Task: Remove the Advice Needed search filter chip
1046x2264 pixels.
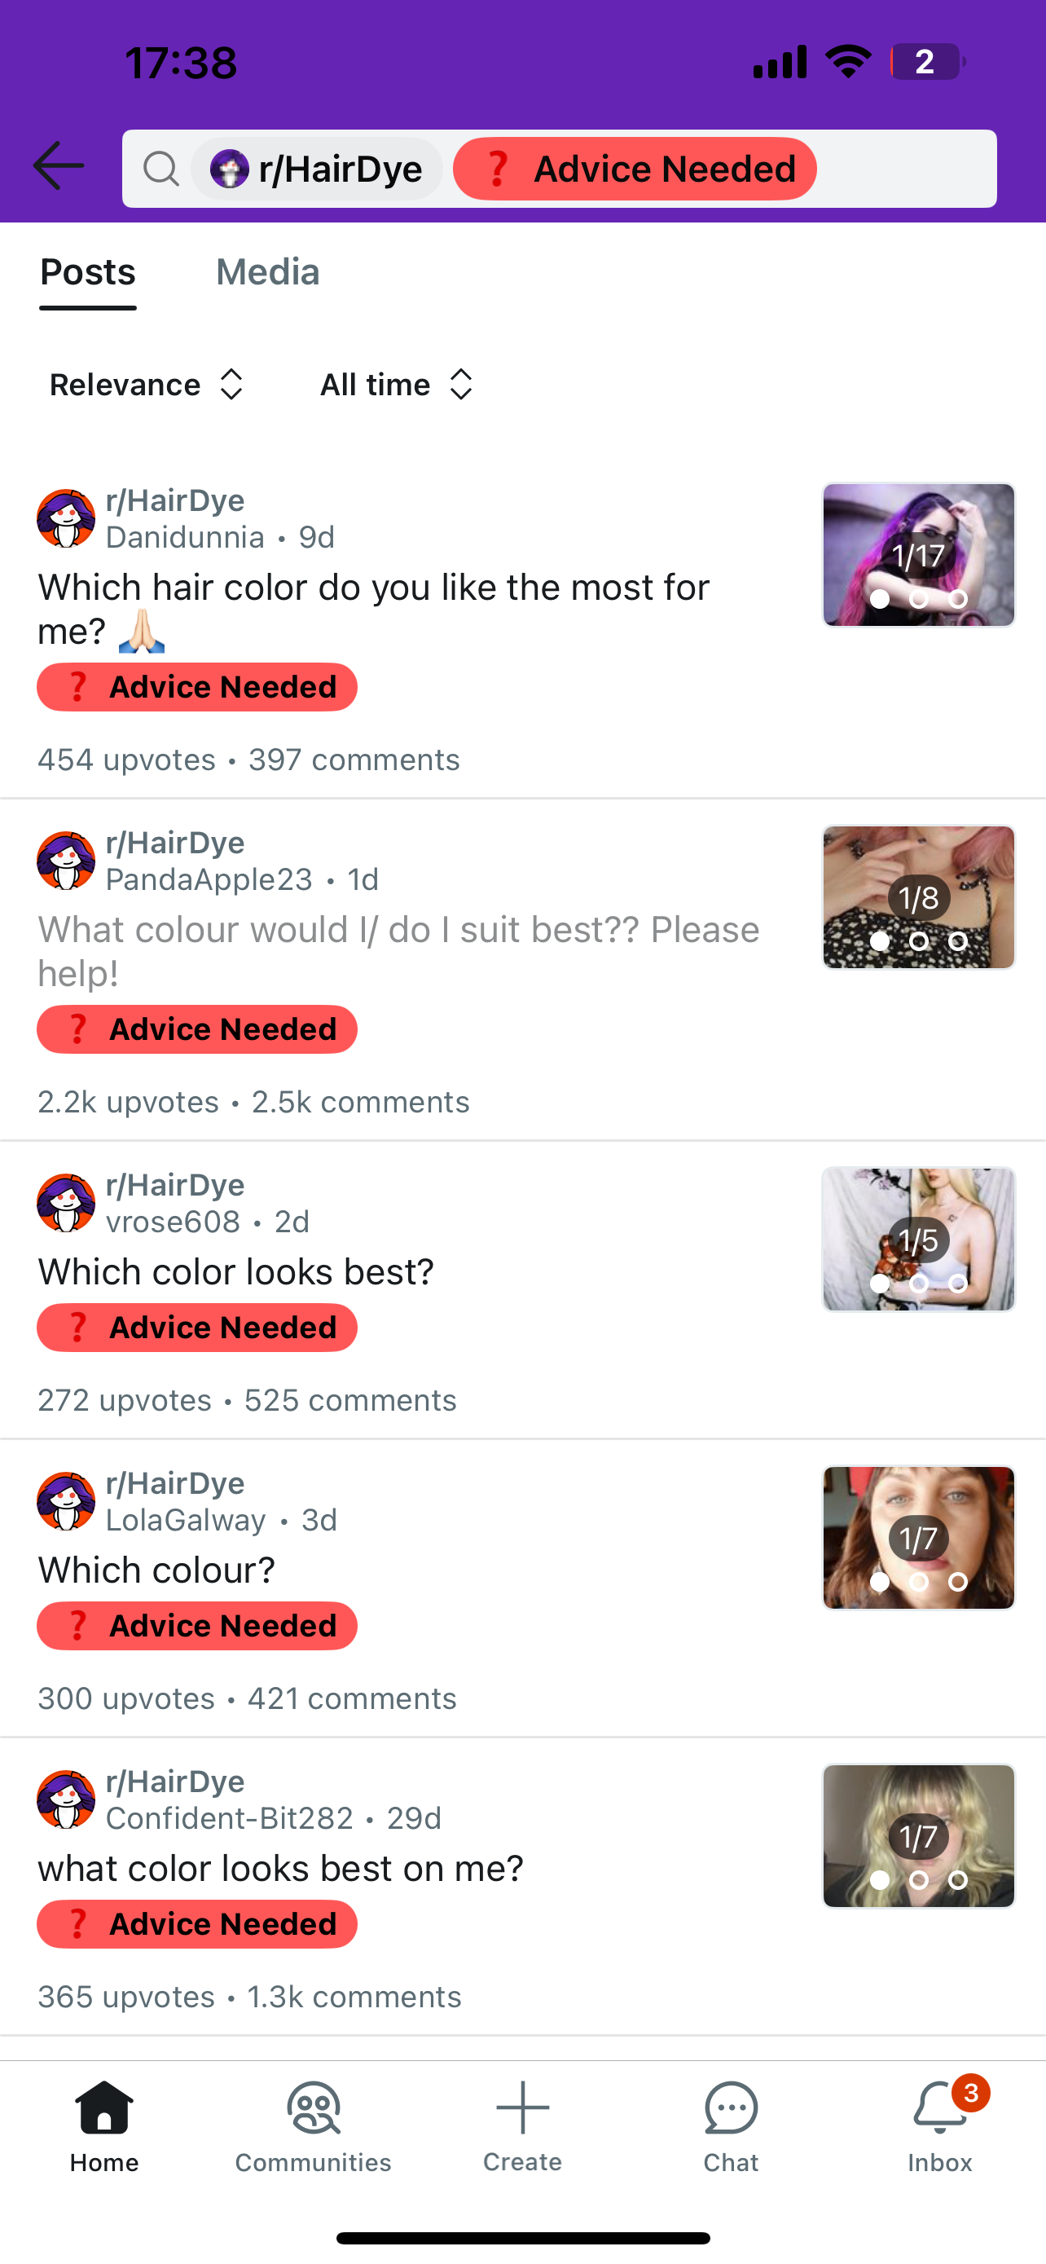Action: pyautogui.click(x=635, y=169)
